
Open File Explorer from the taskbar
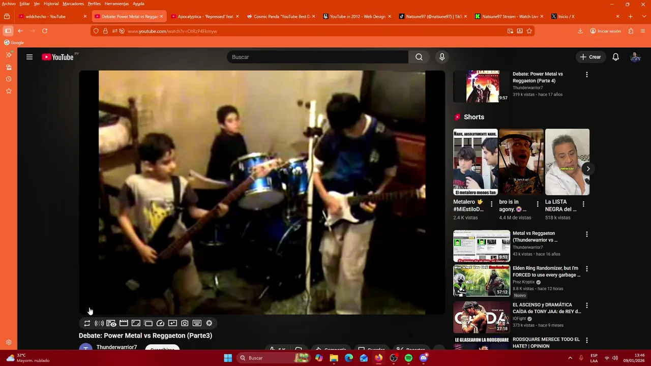point(334,358)
